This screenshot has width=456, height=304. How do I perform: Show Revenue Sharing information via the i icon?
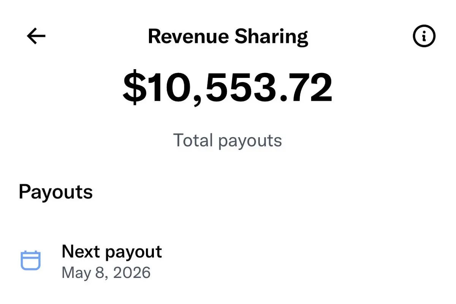[424, 36]
